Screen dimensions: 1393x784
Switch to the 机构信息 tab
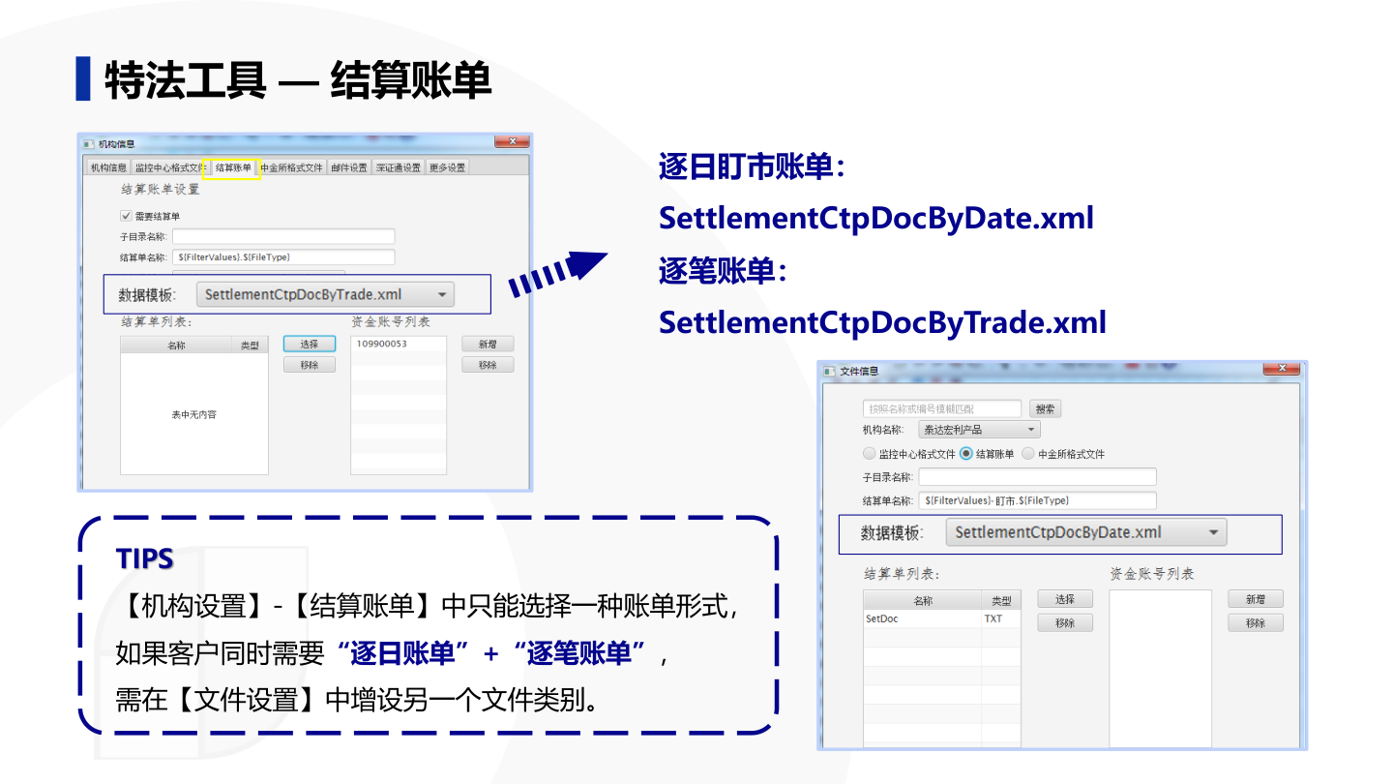[108, 167]
